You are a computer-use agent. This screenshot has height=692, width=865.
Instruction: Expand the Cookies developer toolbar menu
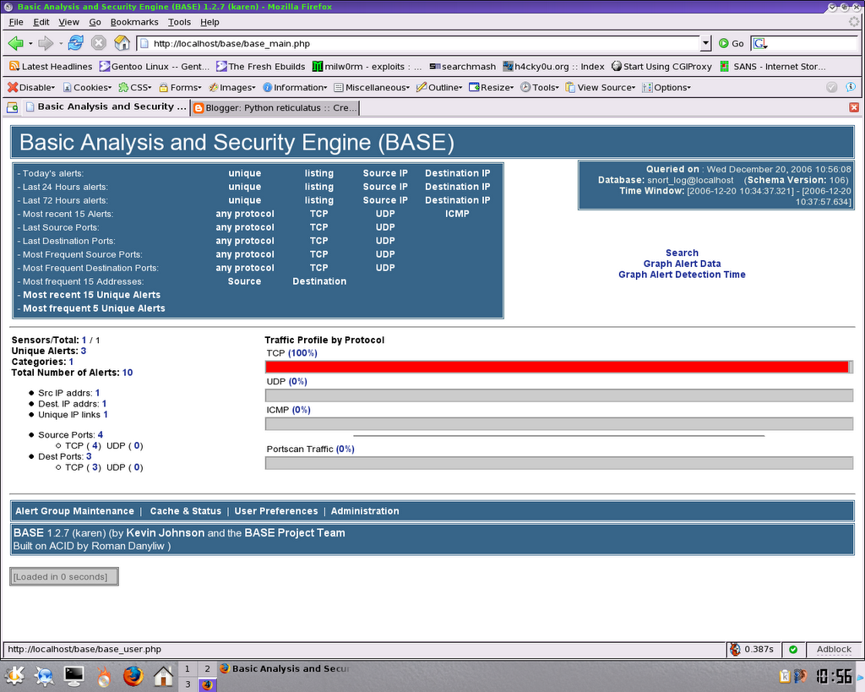click(87, 87)
